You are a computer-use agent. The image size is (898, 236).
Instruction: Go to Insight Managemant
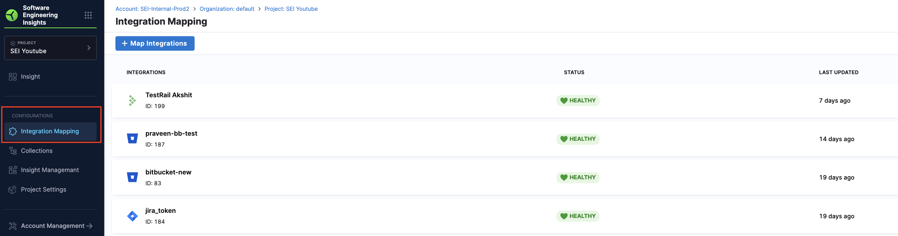click(50, 170)
